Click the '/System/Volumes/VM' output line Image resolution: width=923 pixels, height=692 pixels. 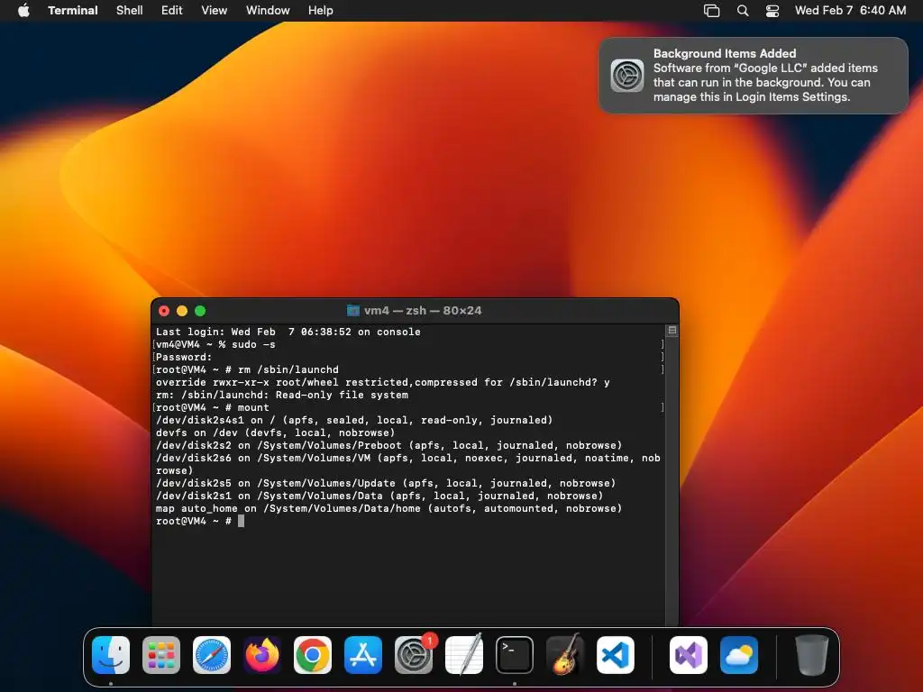pos(408,464)
